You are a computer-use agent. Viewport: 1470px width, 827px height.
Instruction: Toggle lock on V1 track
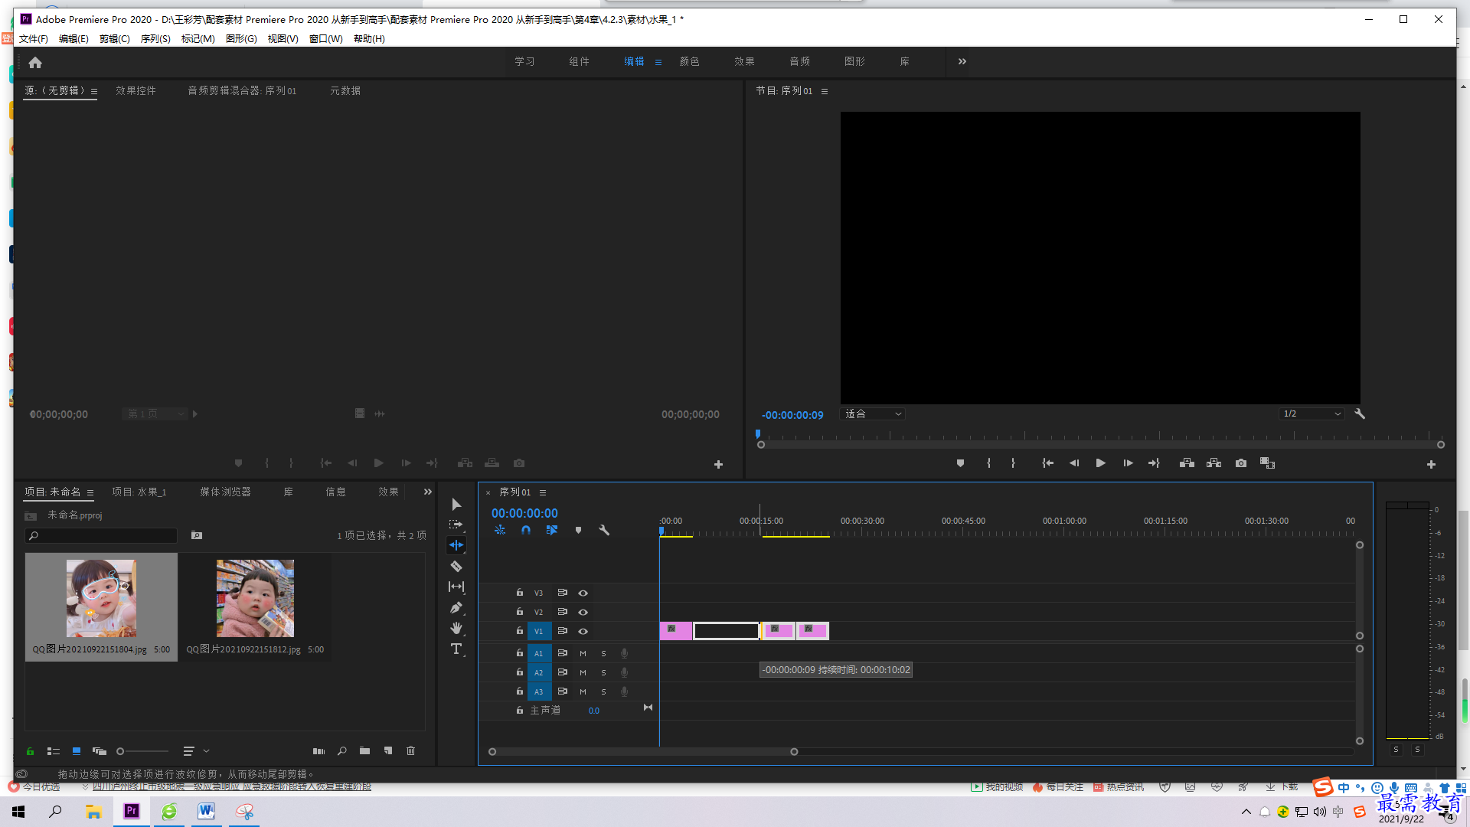[520, 631]
